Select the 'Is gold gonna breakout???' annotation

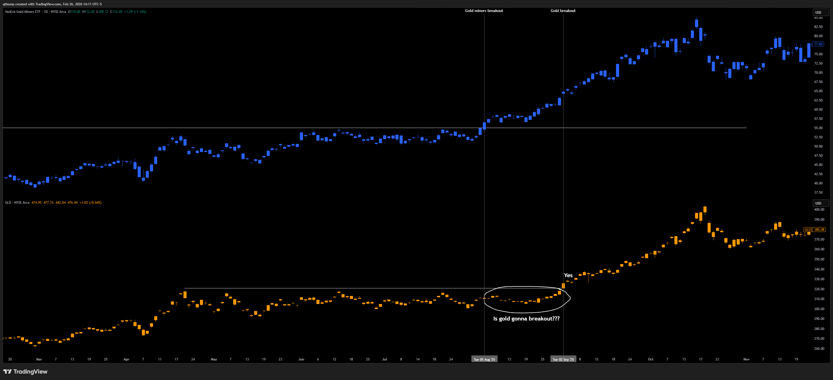[526, 319]
